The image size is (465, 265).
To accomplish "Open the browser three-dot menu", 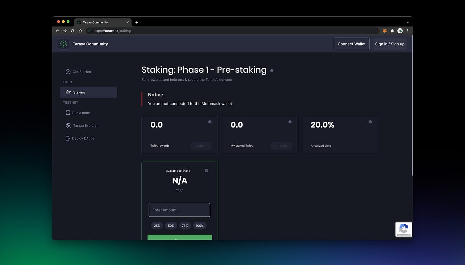I will click(408, 31).
